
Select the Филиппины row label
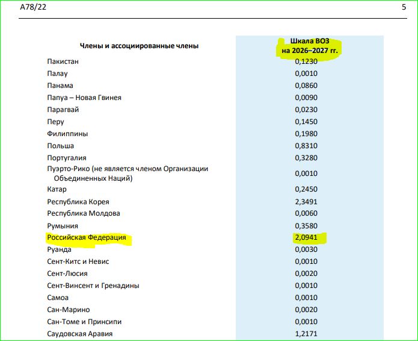[67, 134]
